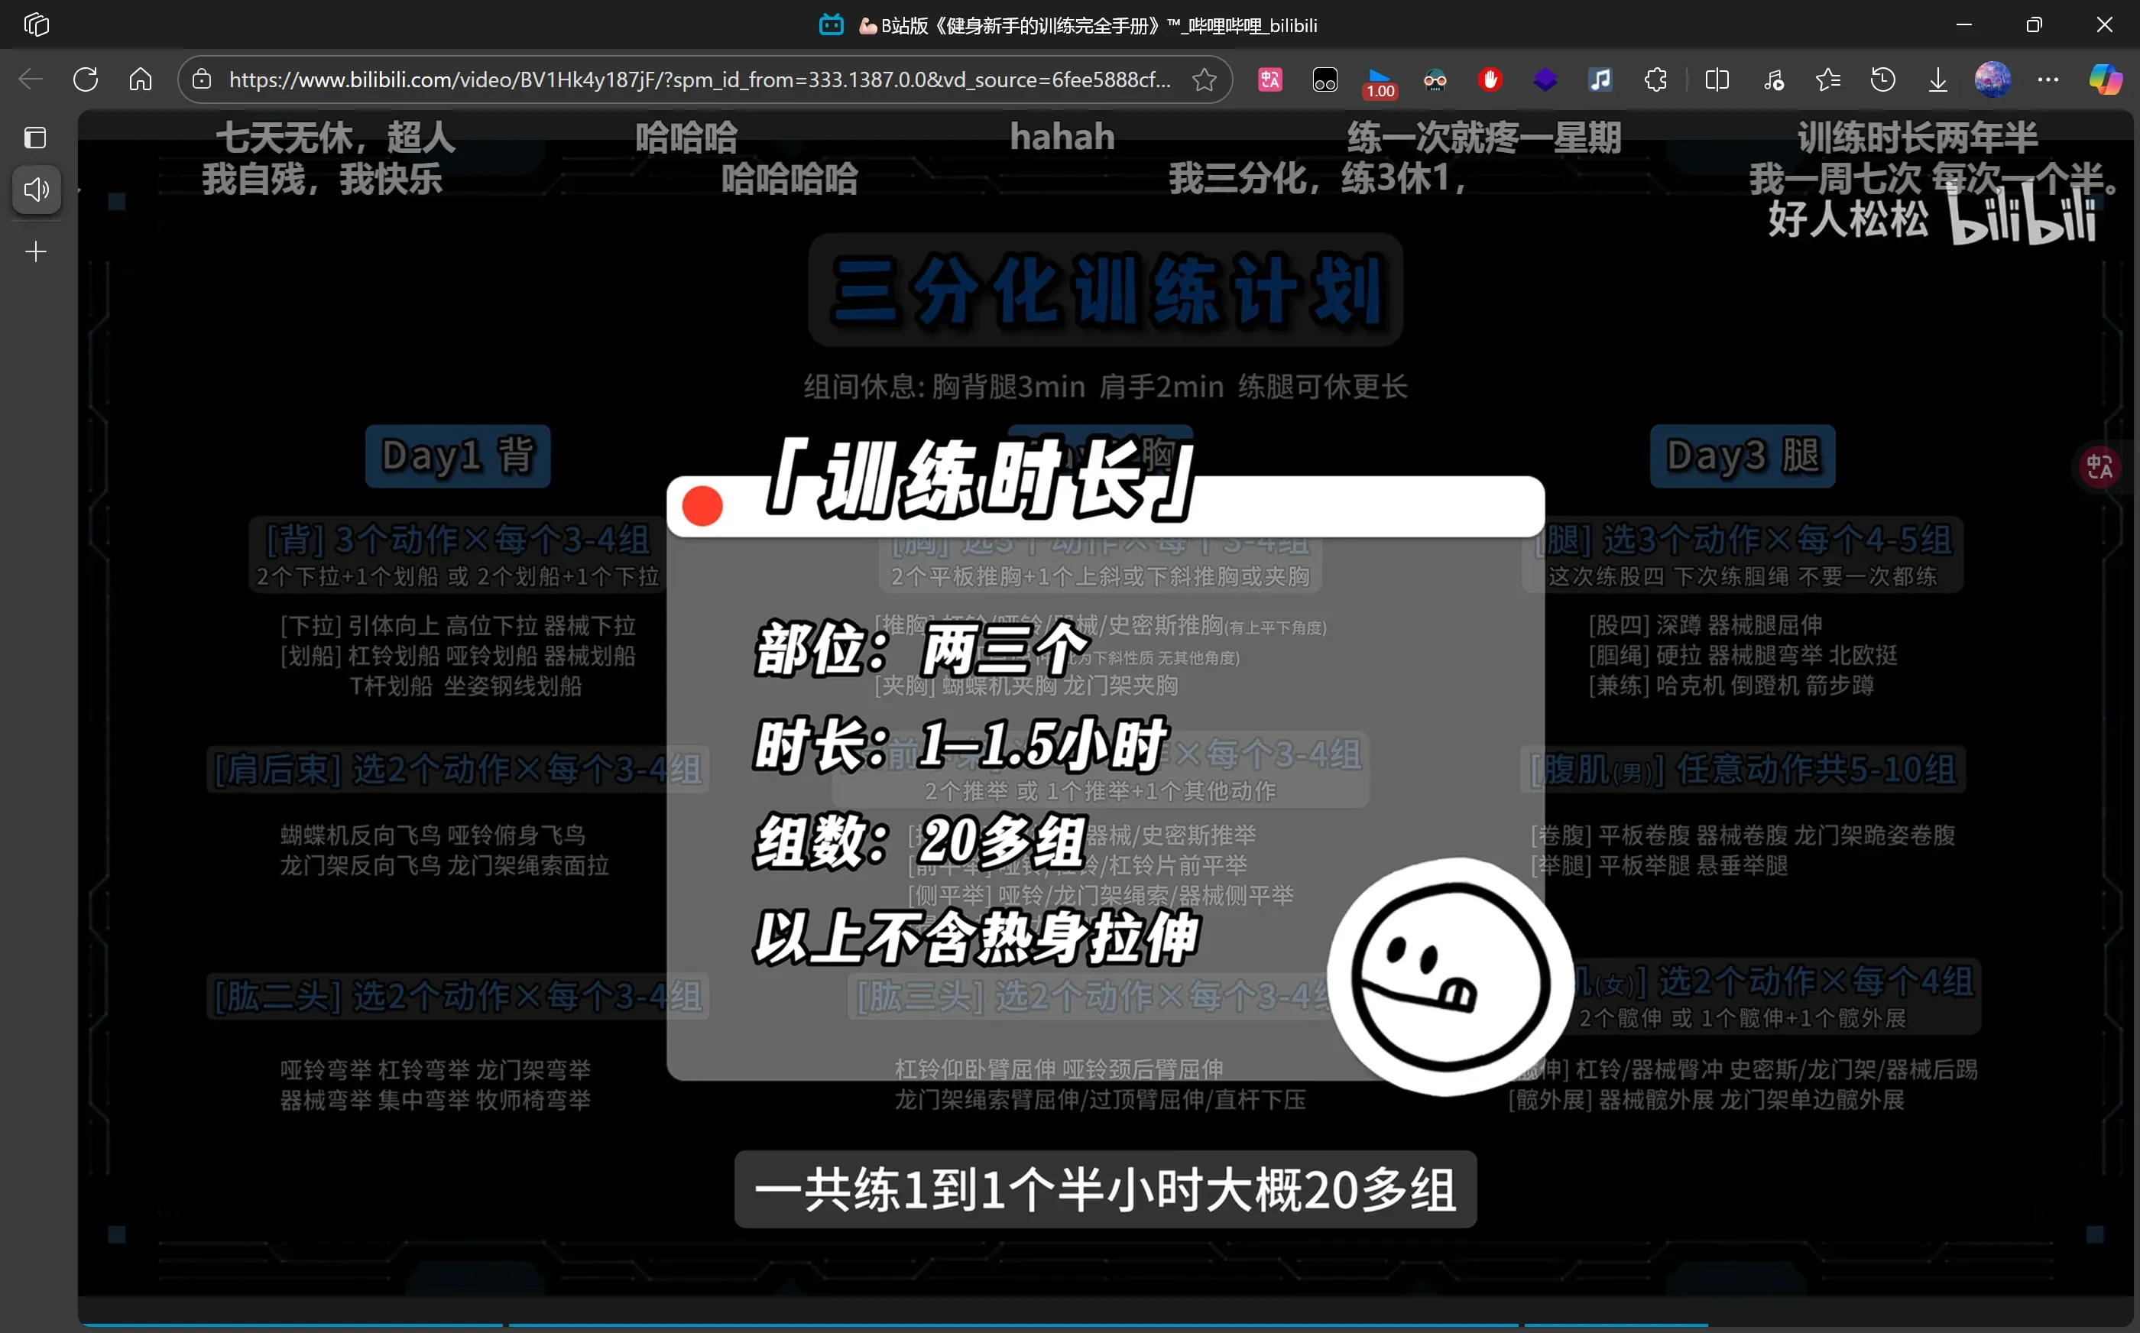Open the goggles-face extension icon
This screenshot has height=1333, width=2140.
[x=1435, y=79]
